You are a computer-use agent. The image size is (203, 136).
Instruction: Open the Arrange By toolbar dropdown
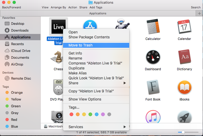(59, 7)
